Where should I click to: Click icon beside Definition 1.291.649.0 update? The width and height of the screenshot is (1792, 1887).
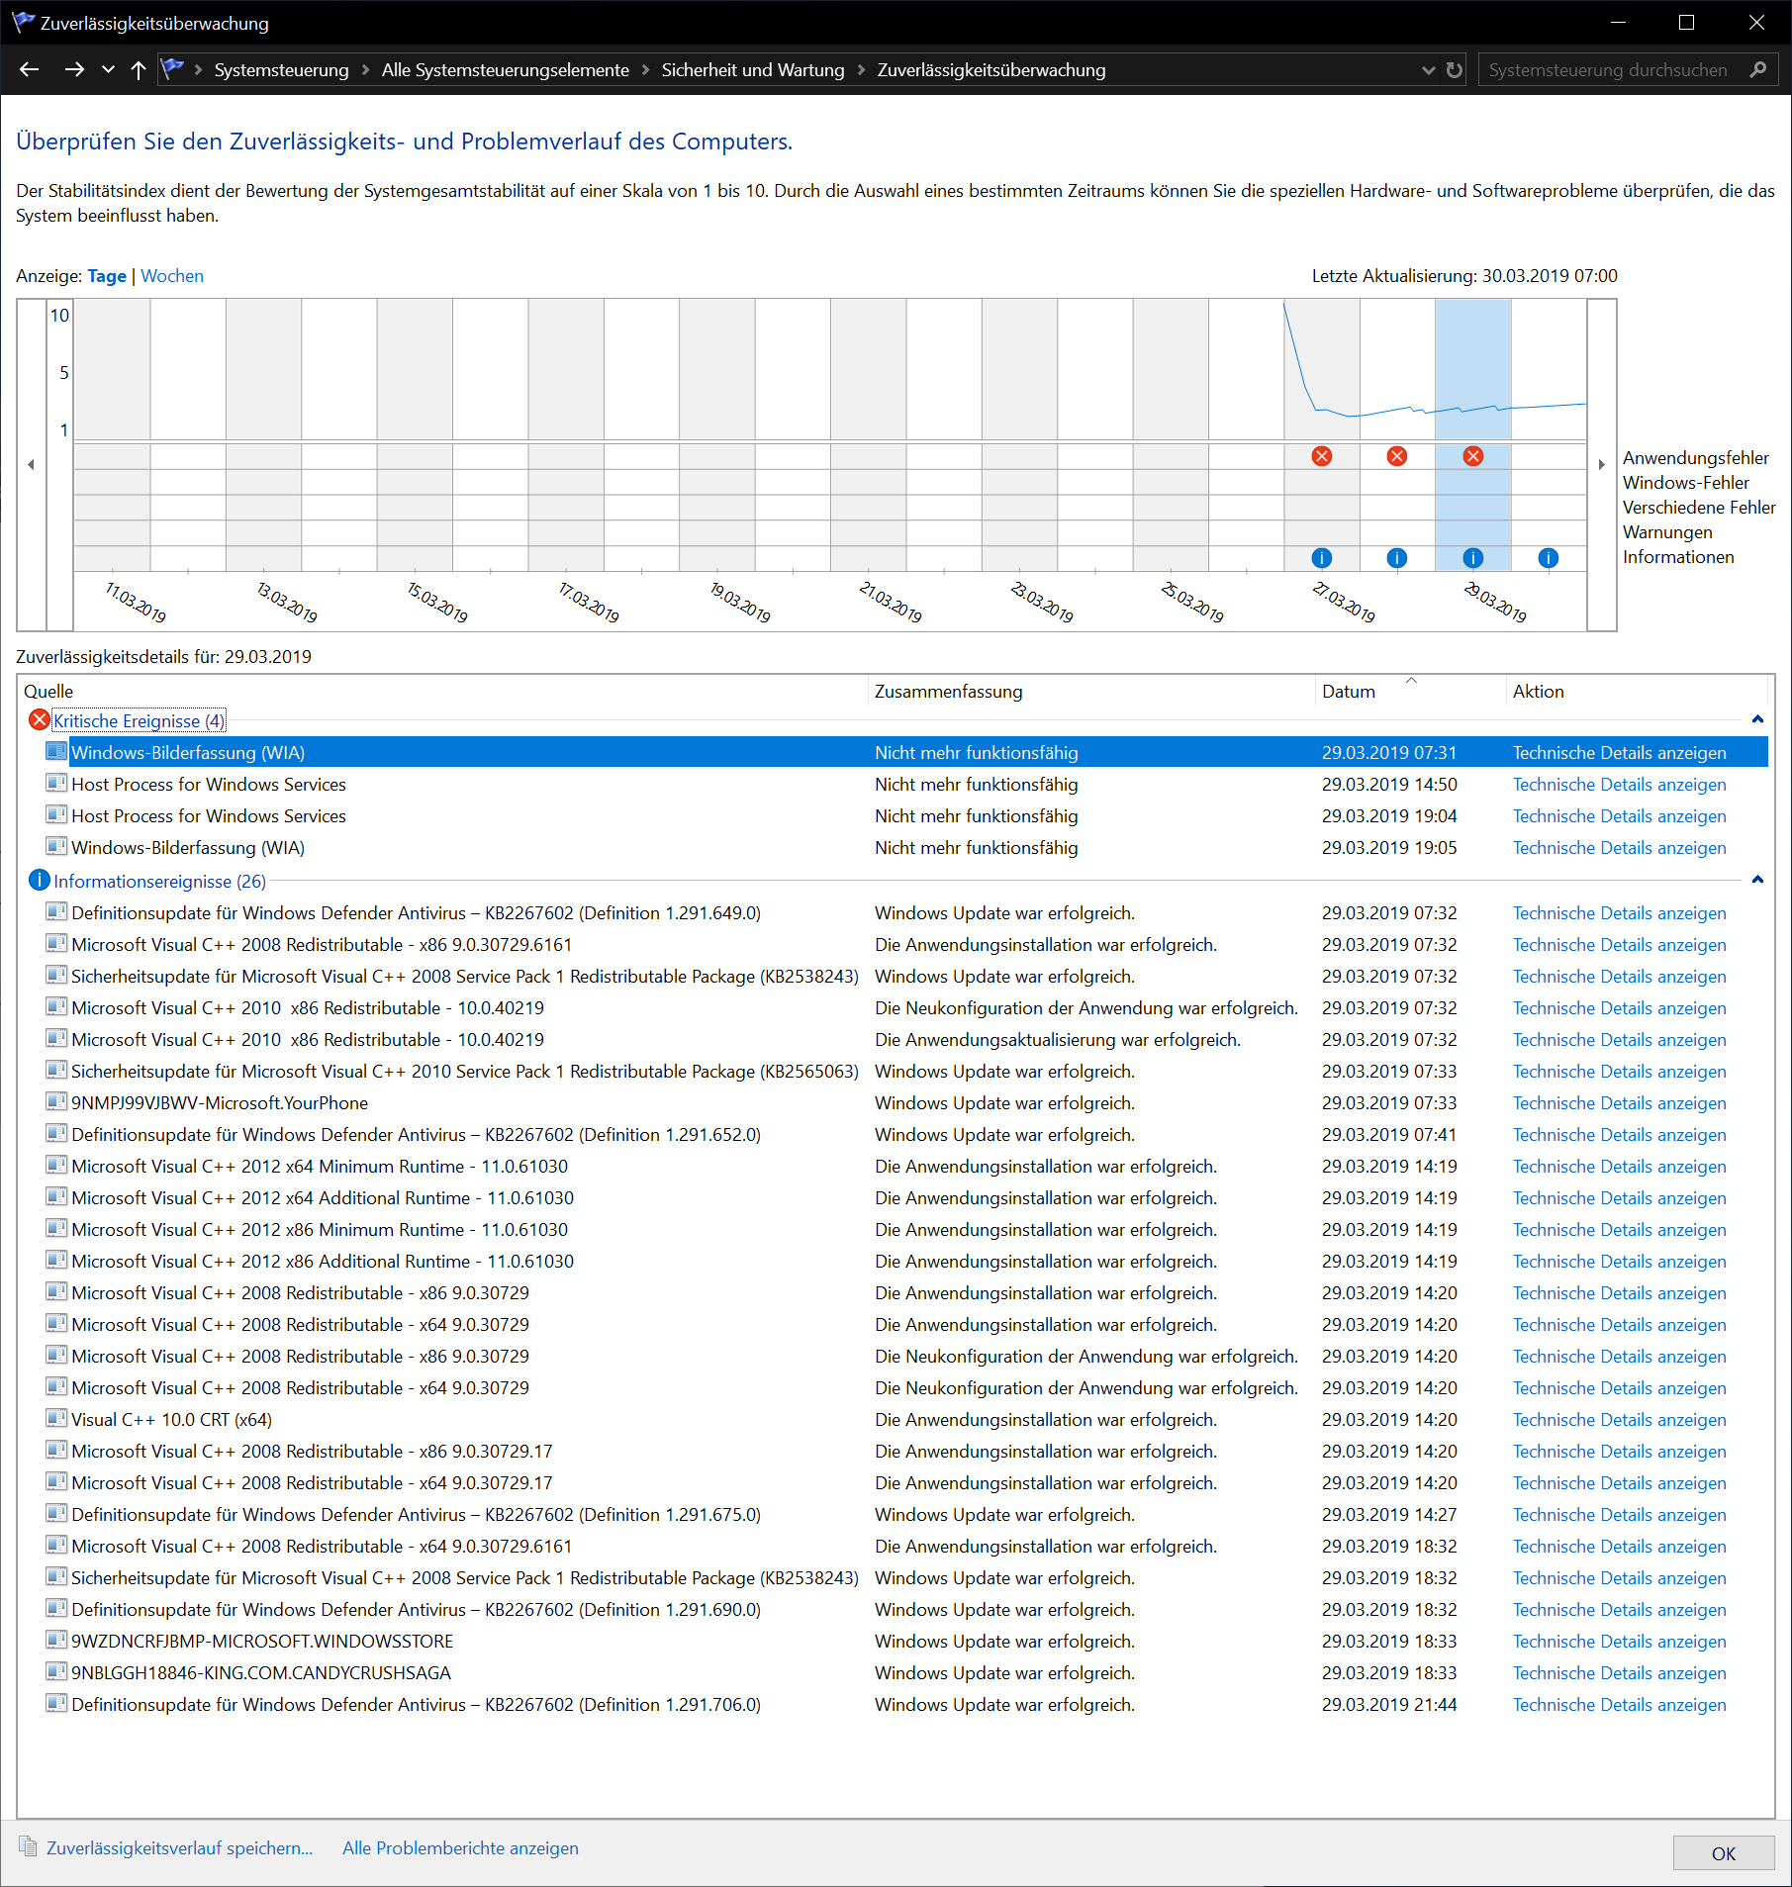(x=56, y=911)
